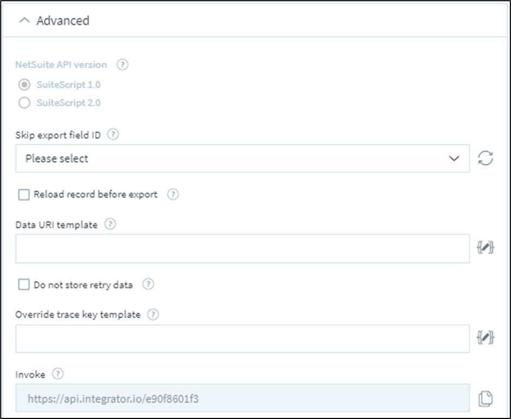Screen dimensions: 511x419
Task: Open the Skip export field ID dropdown
Action: pyautogui.click(x=242, y=158)
